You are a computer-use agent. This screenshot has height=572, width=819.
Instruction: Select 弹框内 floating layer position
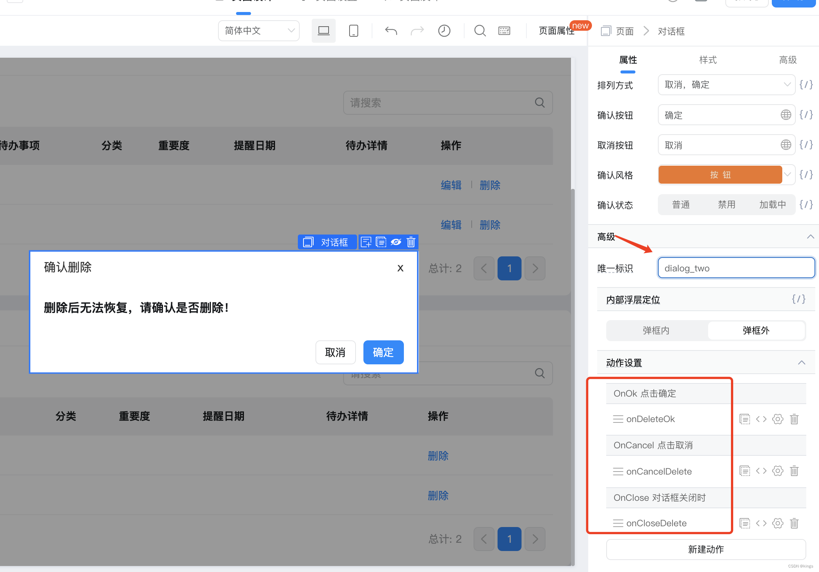656,330
